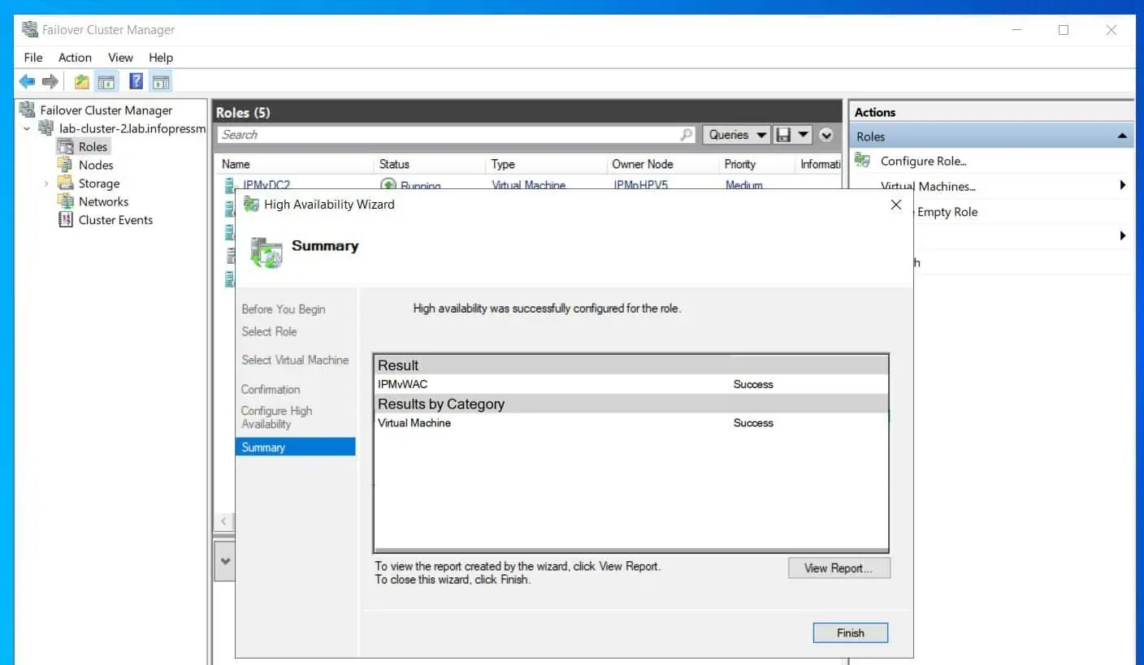This screenshot has width=1144, height=665.
Task: Open the File menu
Action: [x=33, y=58]
